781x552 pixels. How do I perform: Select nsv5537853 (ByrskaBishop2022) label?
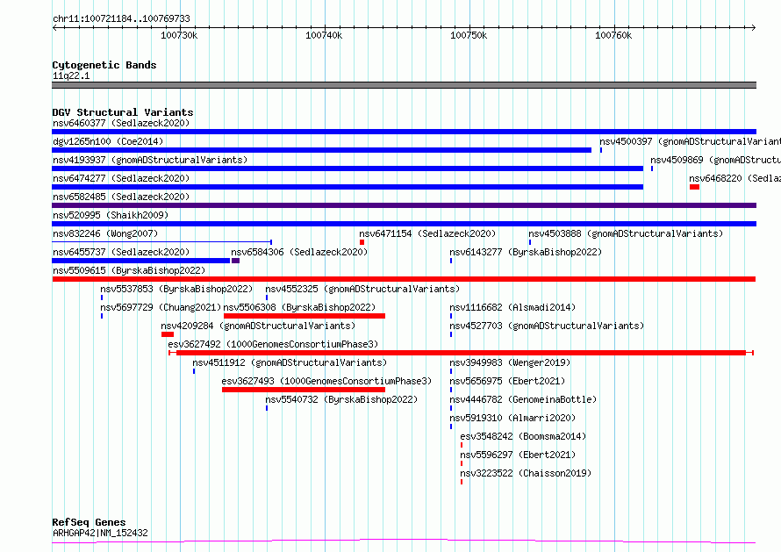point(176,289)
